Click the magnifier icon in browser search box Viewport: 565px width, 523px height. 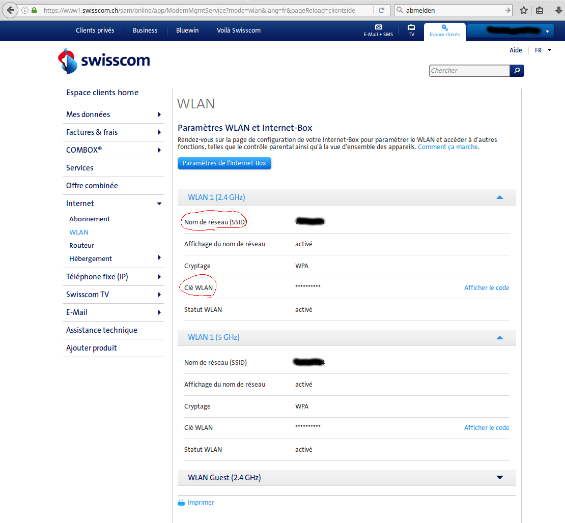click(400, 11)
